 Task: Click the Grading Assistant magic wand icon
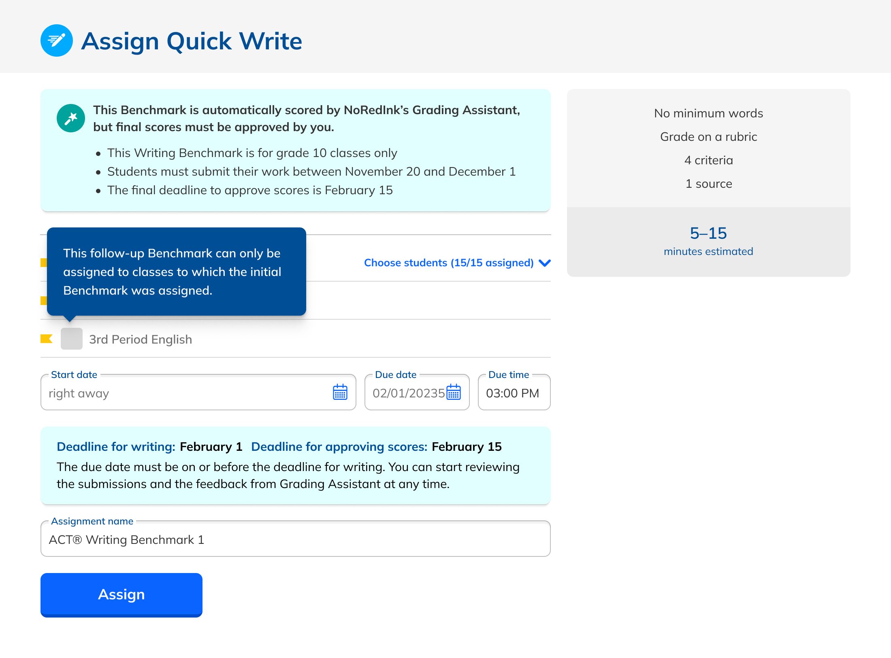coord(71,118)
